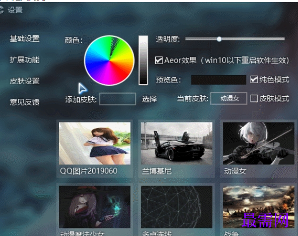Switch to 皮肤设置 section
Image resolution: width=298 pixels, height=236 pixels.
click(25, 81)
